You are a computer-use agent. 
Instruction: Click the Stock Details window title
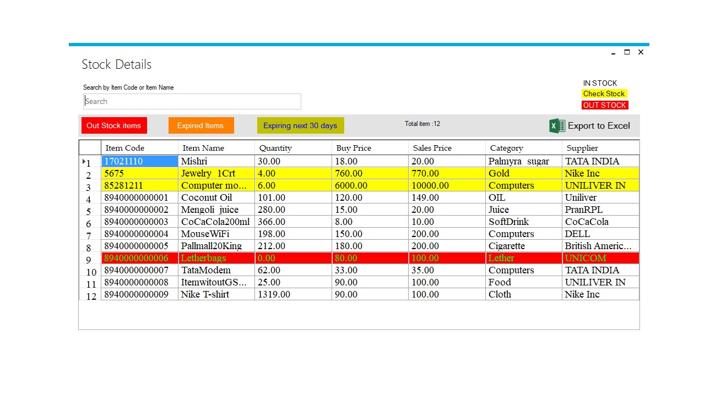tap(116, 64)
